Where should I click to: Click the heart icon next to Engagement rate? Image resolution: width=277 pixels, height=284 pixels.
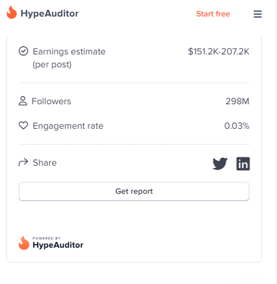click(23, 126)
